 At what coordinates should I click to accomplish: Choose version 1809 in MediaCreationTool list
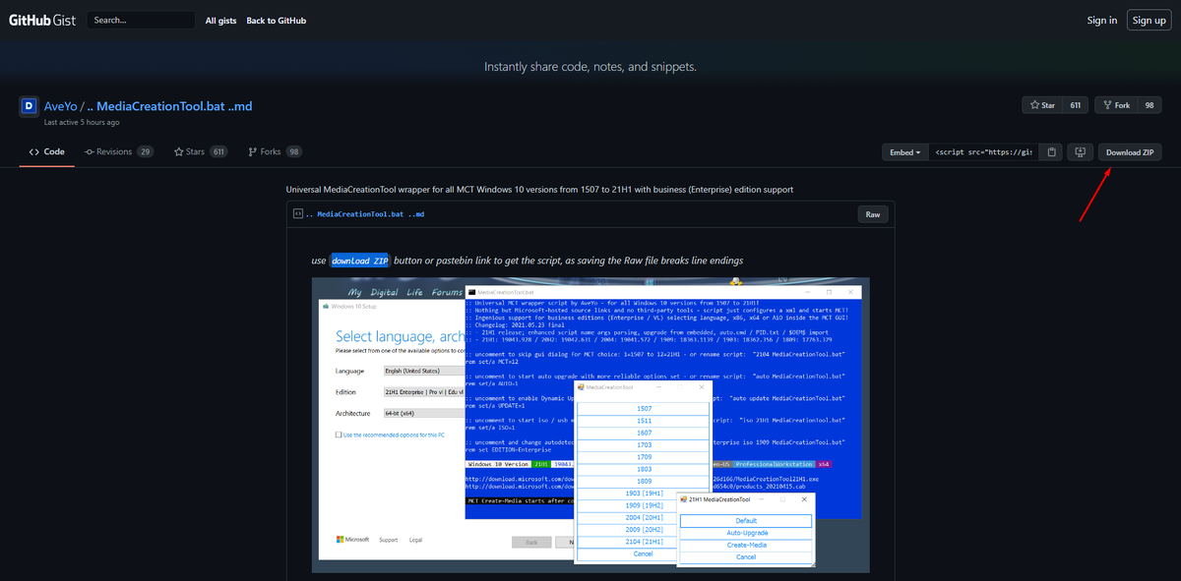point(644,482)
